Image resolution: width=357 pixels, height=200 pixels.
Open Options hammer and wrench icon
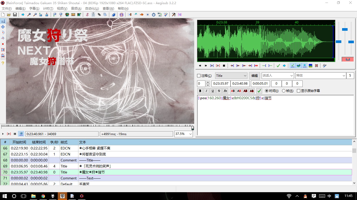coord(174,15)
